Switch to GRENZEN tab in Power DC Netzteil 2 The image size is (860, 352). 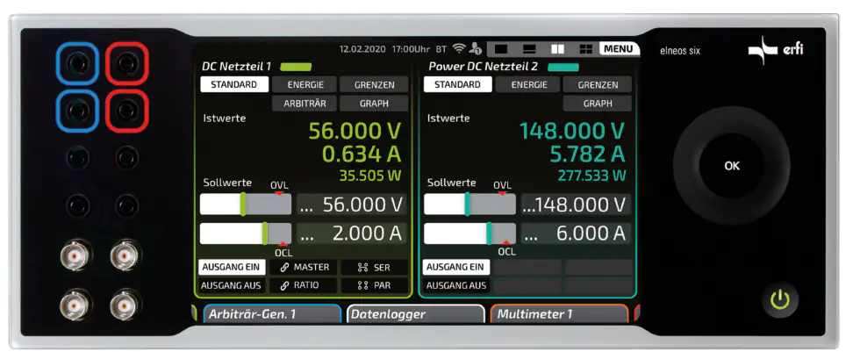click(598, 85)
